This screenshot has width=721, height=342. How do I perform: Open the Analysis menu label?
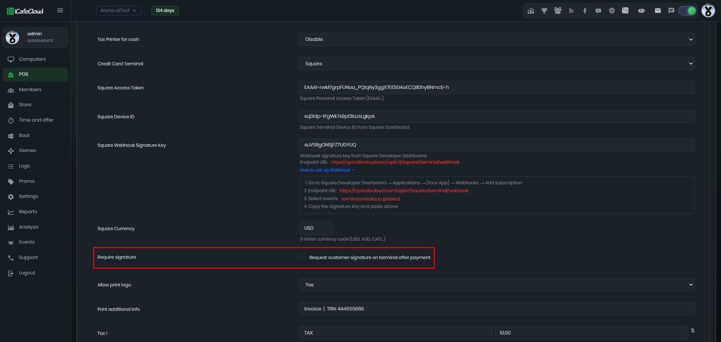click(29, 227)
